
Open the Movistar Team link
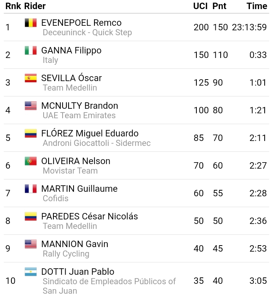70,171
